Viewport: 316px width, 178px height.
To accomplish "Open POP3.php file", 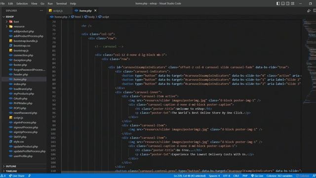I will point(20,108).
